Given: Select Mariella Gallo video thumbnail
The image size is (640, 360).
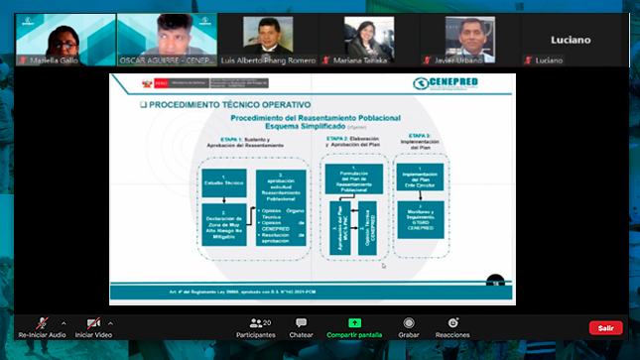Looking at the screenshot, I should point(65,40).
